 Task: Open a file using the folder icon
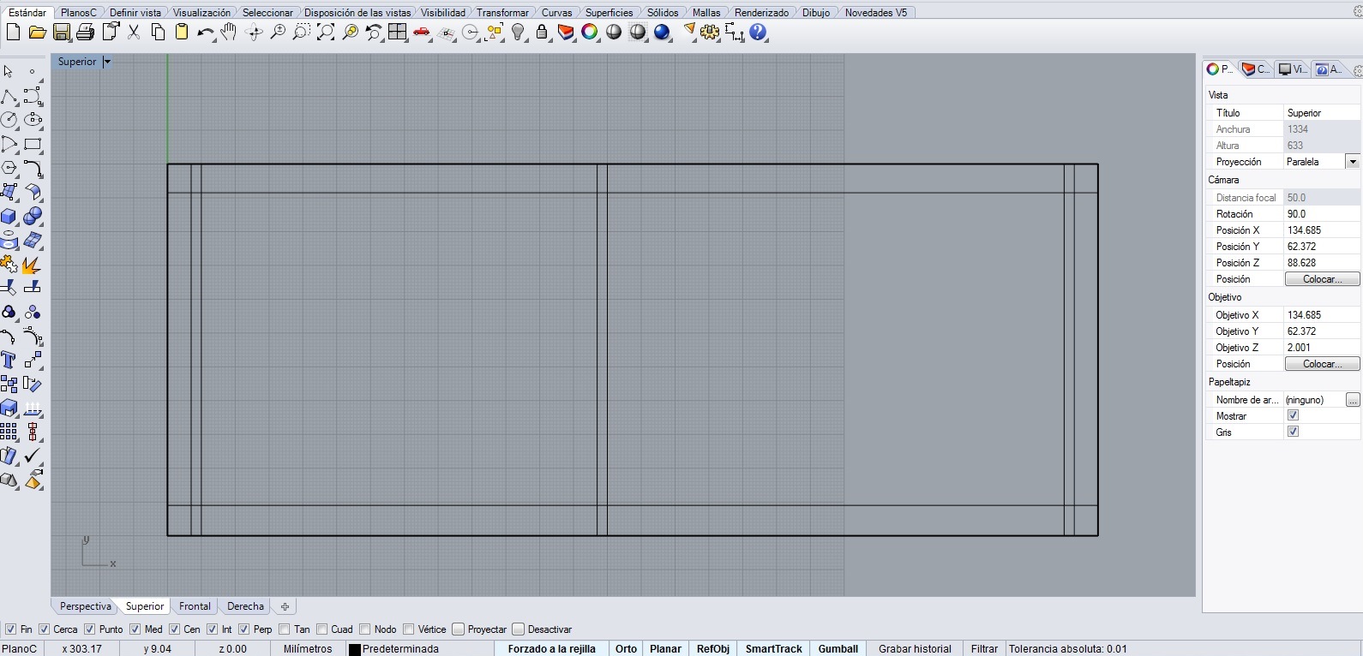tap(37, 33)
